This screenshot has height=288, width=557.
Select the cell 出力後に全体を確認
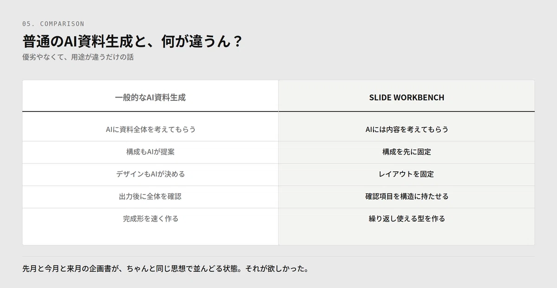(150, 196)
